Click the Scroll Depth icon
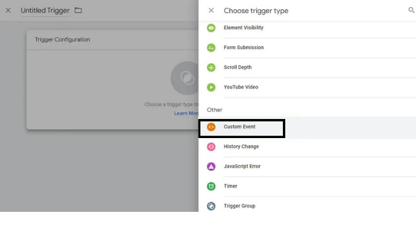Screen dimensions: 416x238 click(x=211, y=67)
